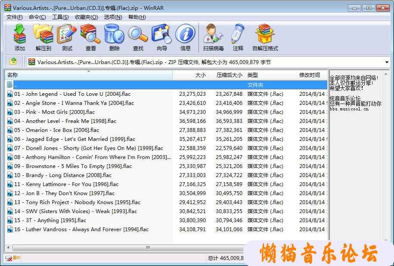
Task: Select '08 - Anthony Hamilton - Comin' From' file
Action: click(167, 157)
